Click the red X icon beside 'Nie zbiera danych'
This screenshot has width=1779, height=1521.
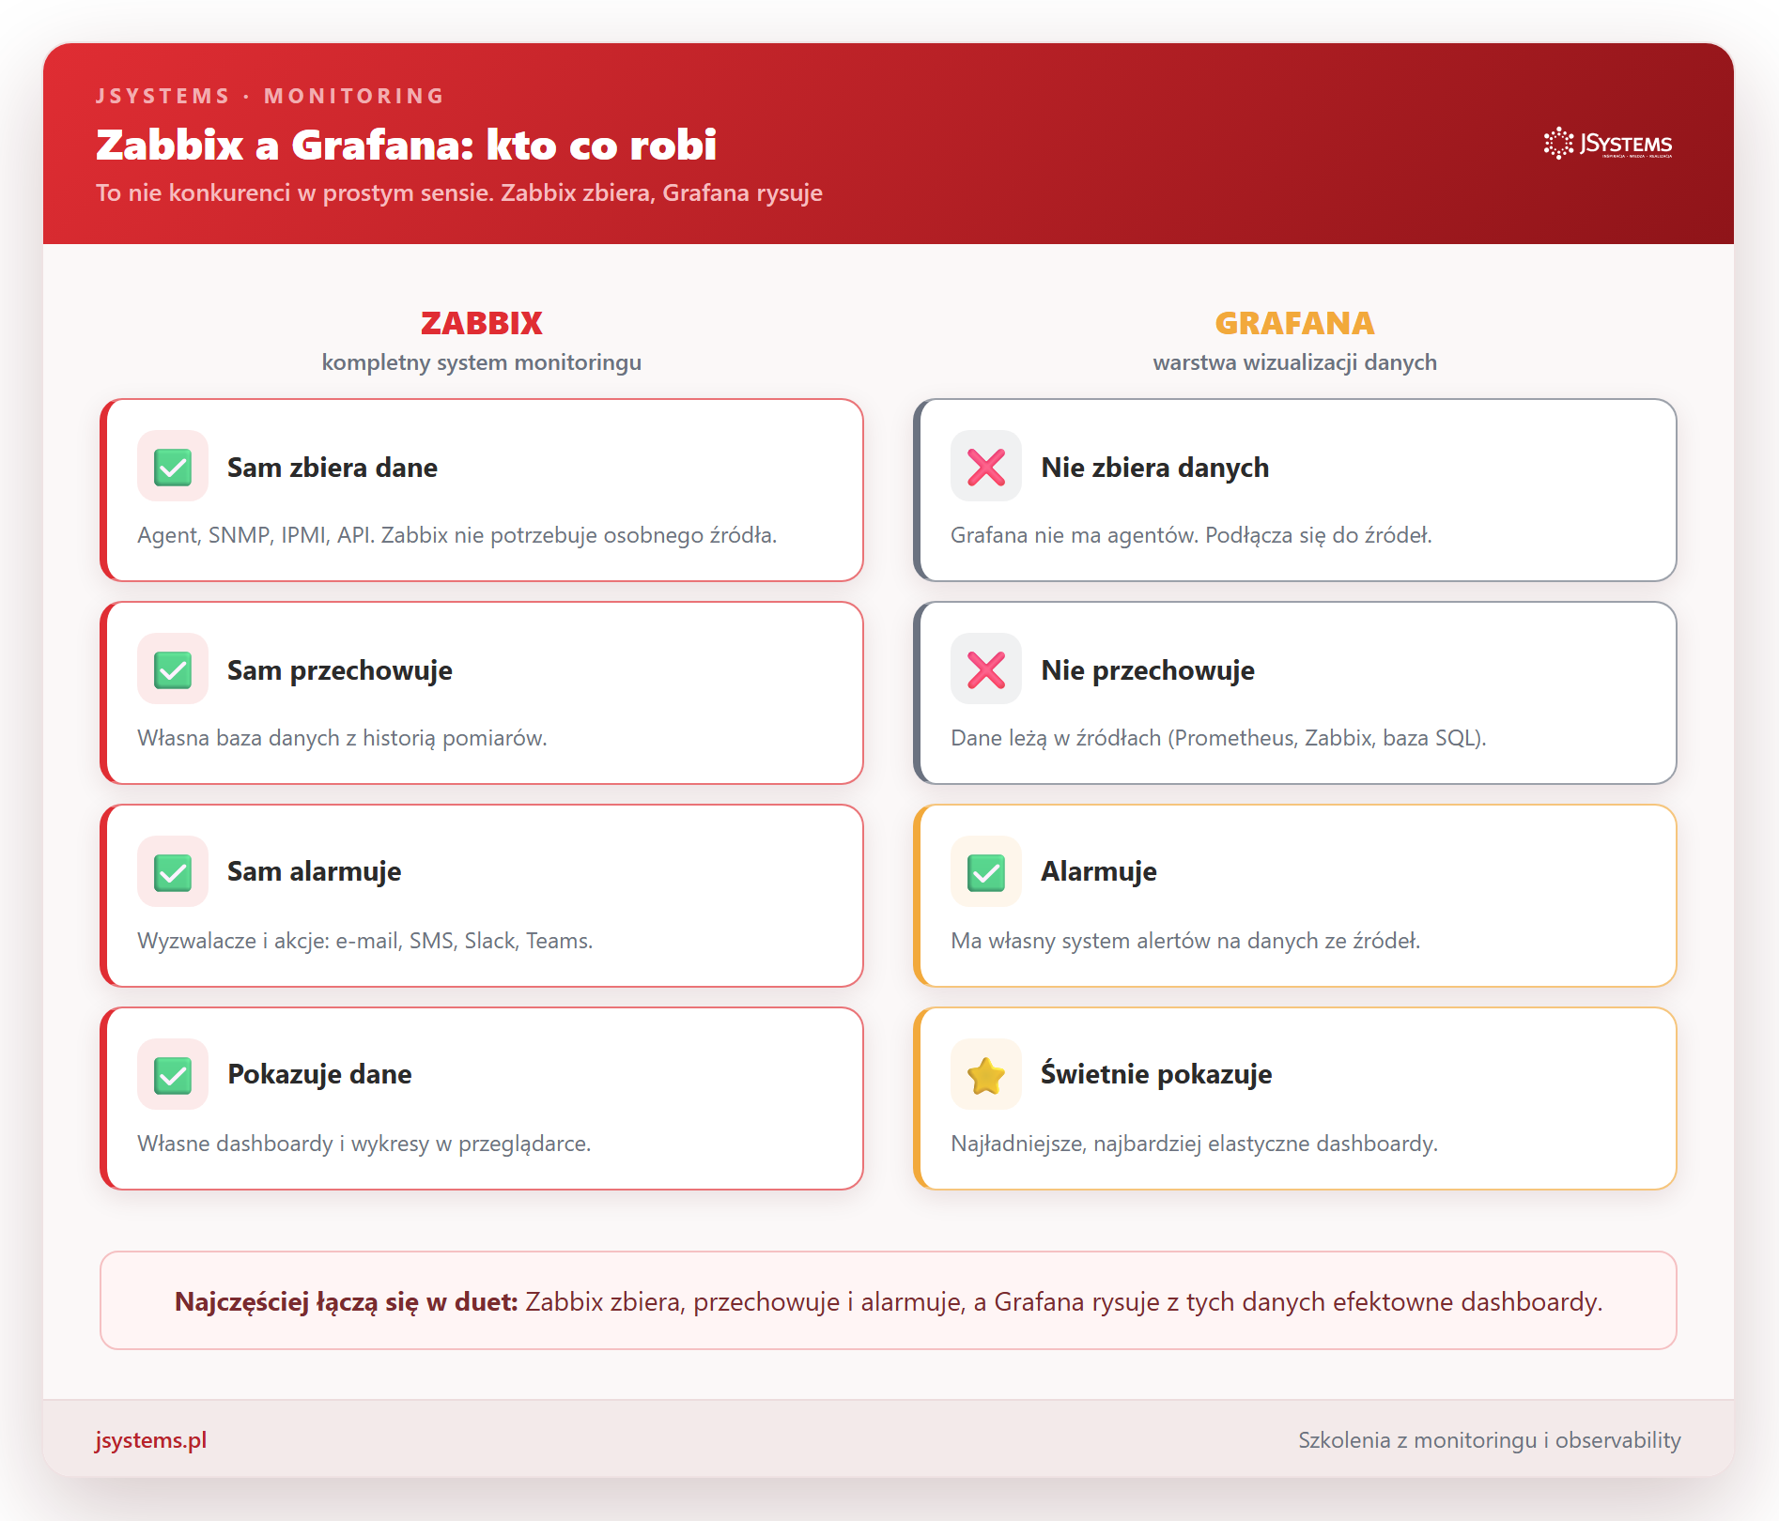(986, 467)
